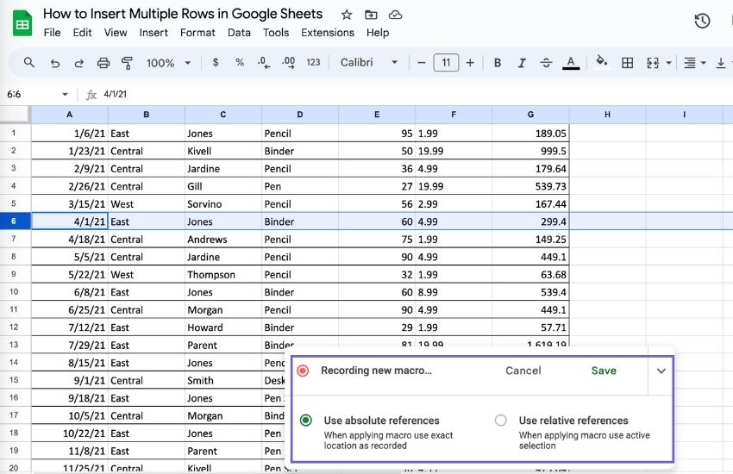
Task: Toggle strikethrough formatting
Action: click(546, 63)
